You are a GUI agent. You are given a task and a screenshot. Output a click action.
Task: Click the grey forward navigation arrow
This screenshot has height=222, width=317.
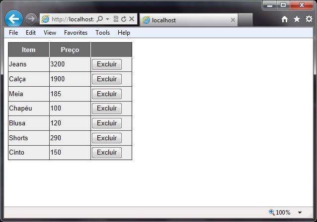31,19
